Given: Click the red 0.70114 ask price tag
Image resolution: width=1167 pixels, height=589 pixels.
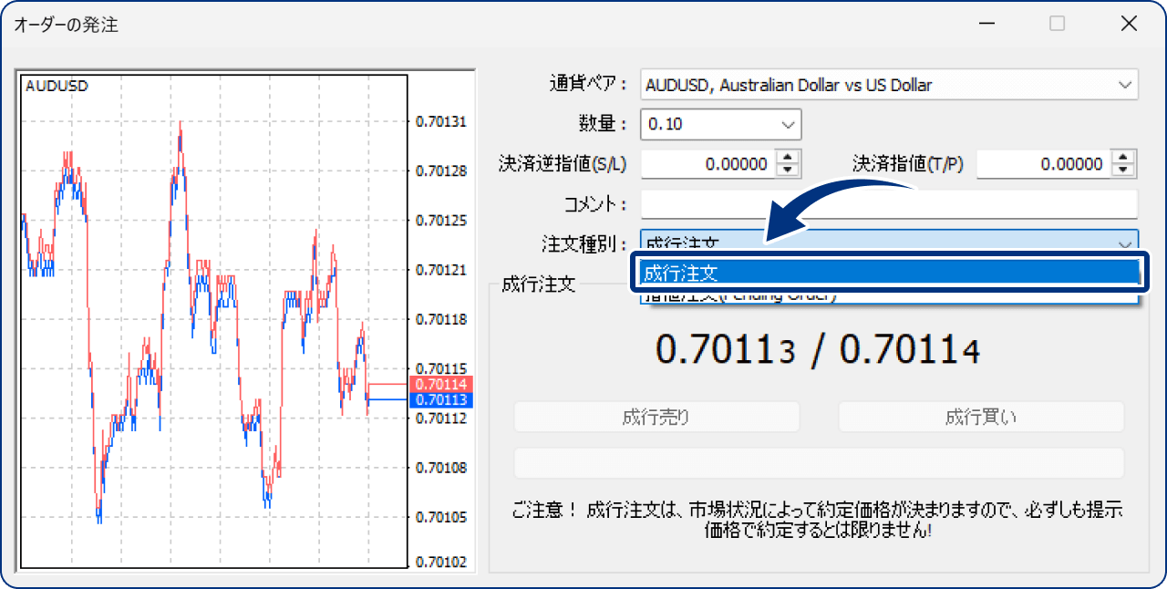Looking at the screenshot, I should [x=440, y=384].
